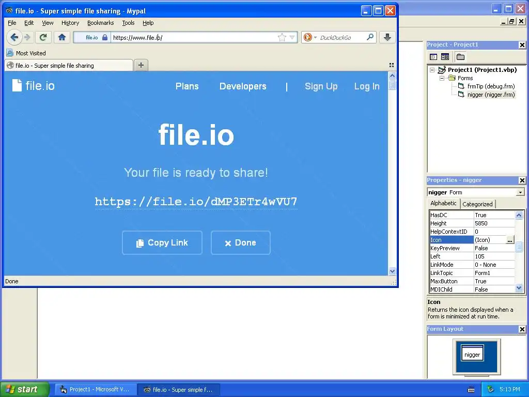The image size is (529, 397).
Task: Reload the file.io page
Action: pyautogui.click(x=43, y=37)
